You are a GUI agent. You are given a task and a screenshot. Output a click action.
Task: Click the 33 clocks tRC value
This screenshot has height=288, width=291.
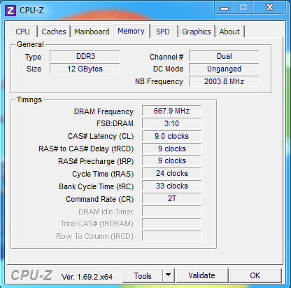click(172, 186)
